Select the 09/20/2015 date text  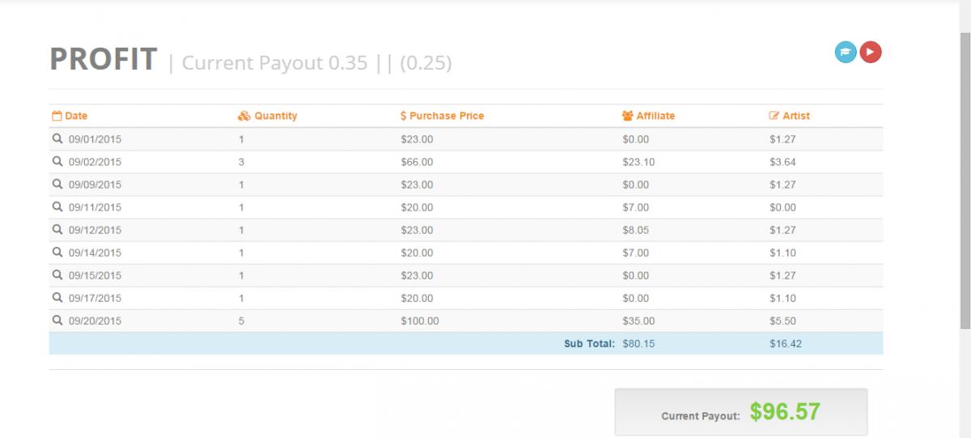[x=95, y=321]
